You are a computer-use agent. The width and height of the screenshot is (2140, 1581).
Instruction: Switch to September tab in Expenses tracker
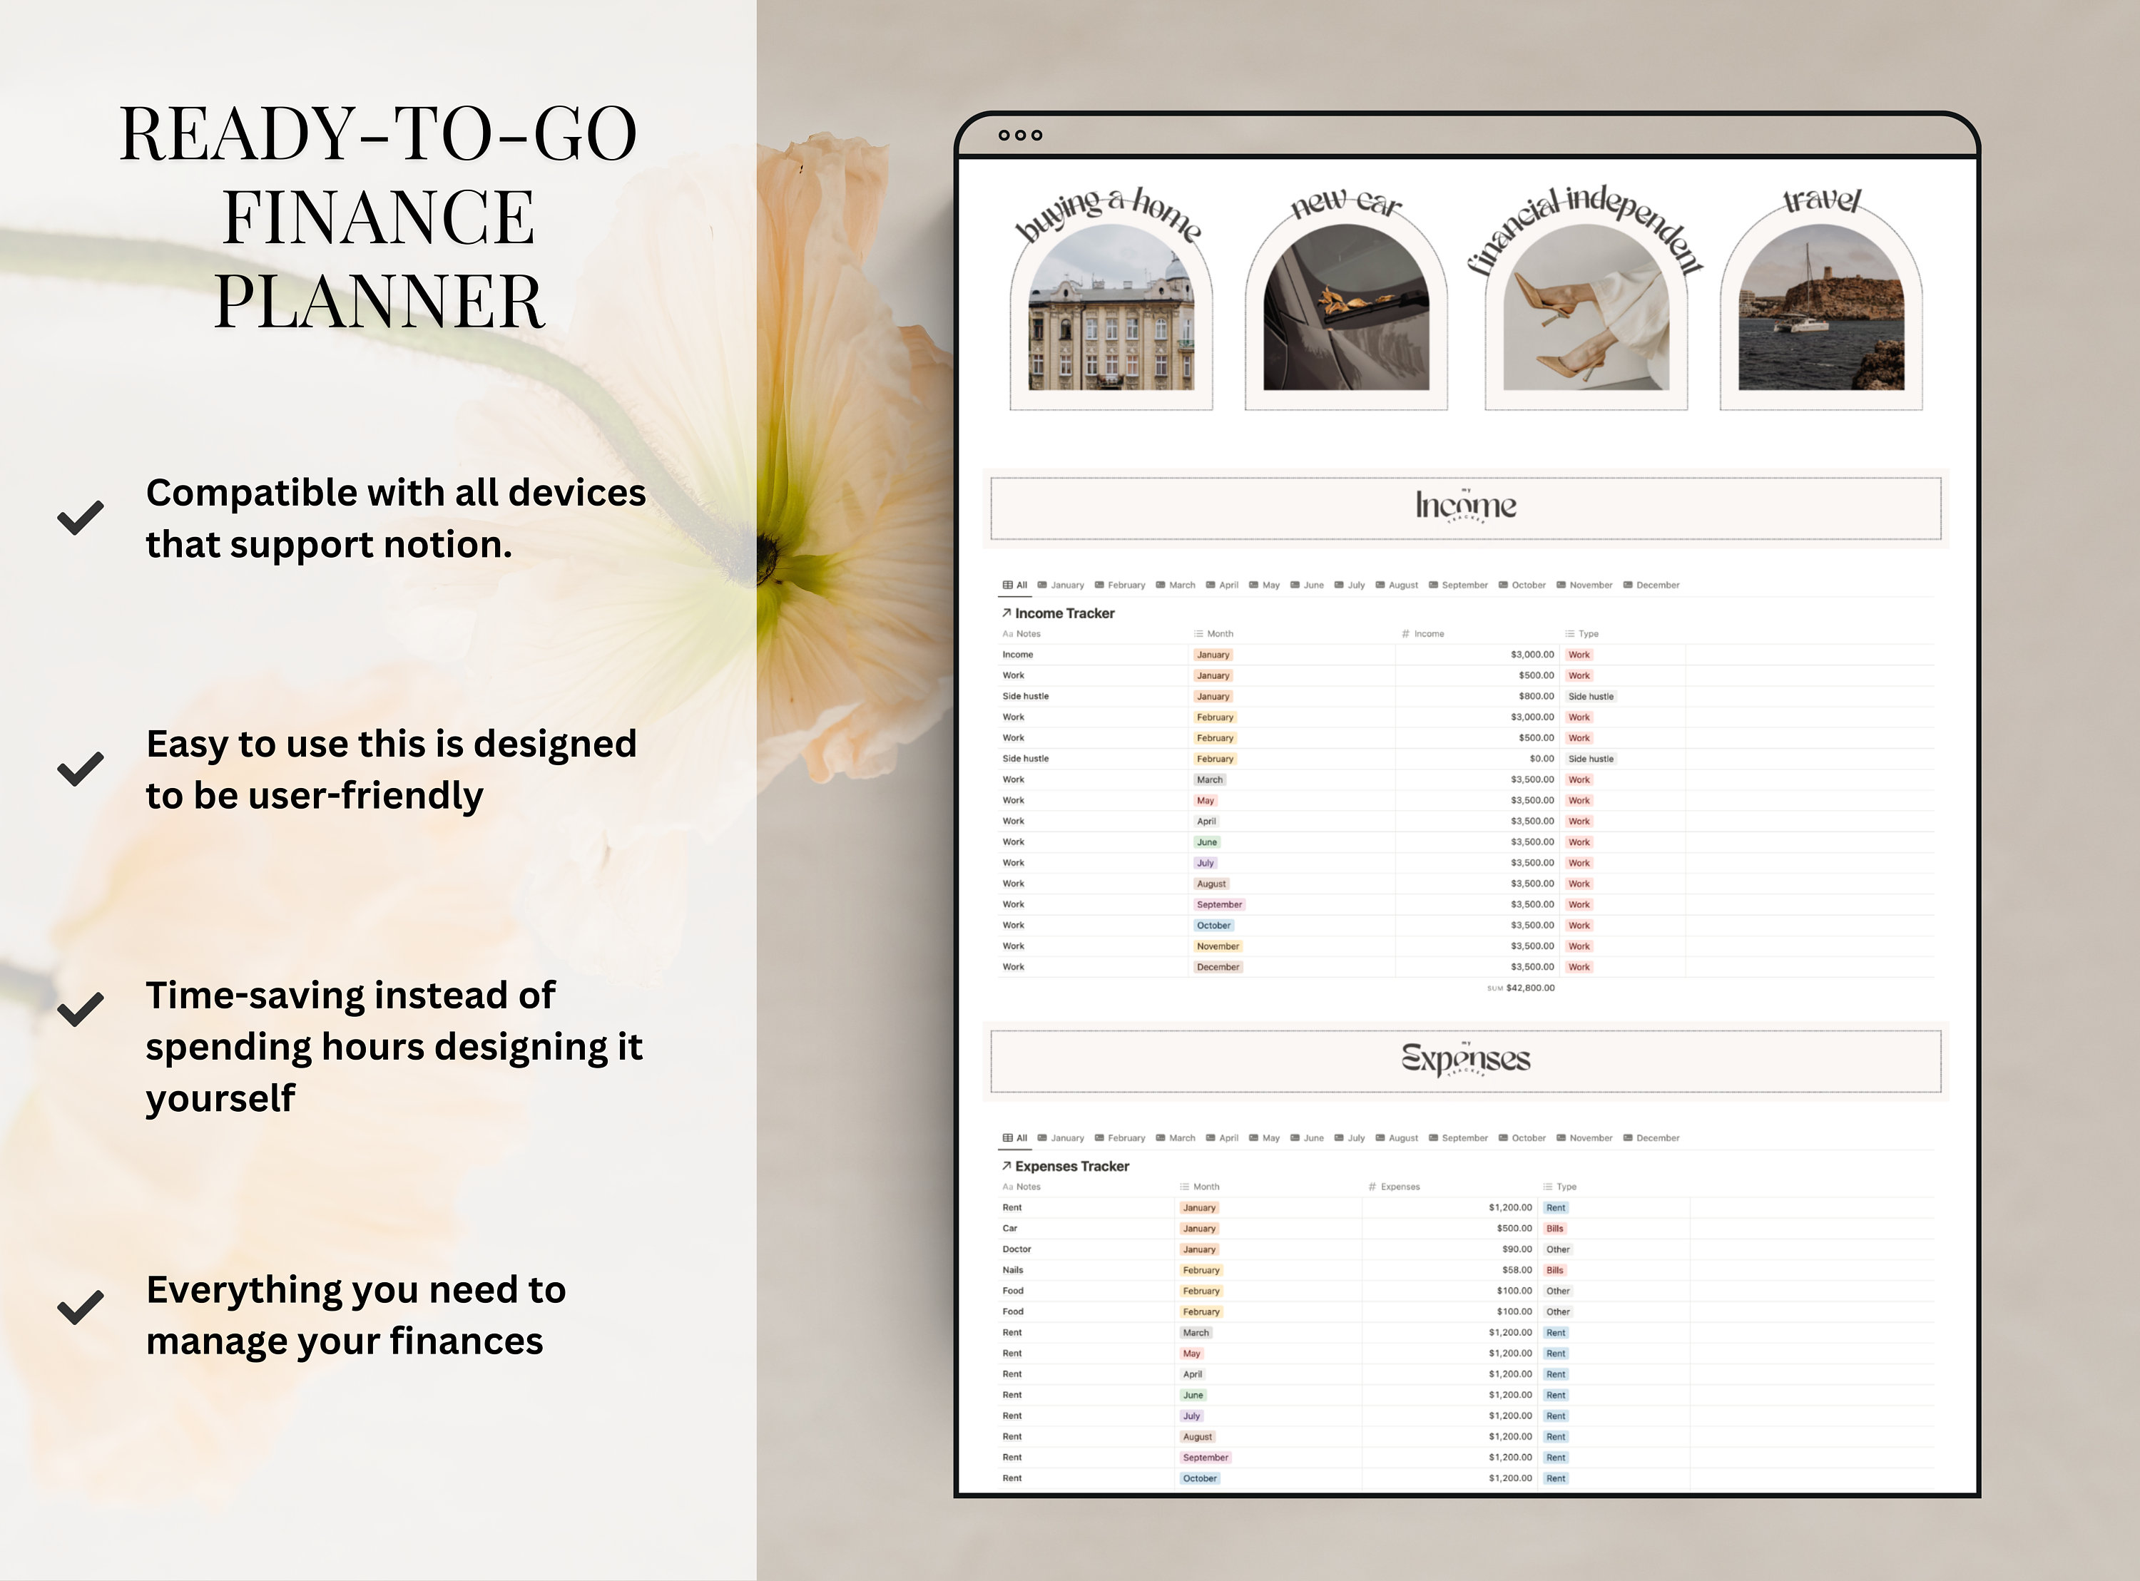(x=1457, y=1138)
